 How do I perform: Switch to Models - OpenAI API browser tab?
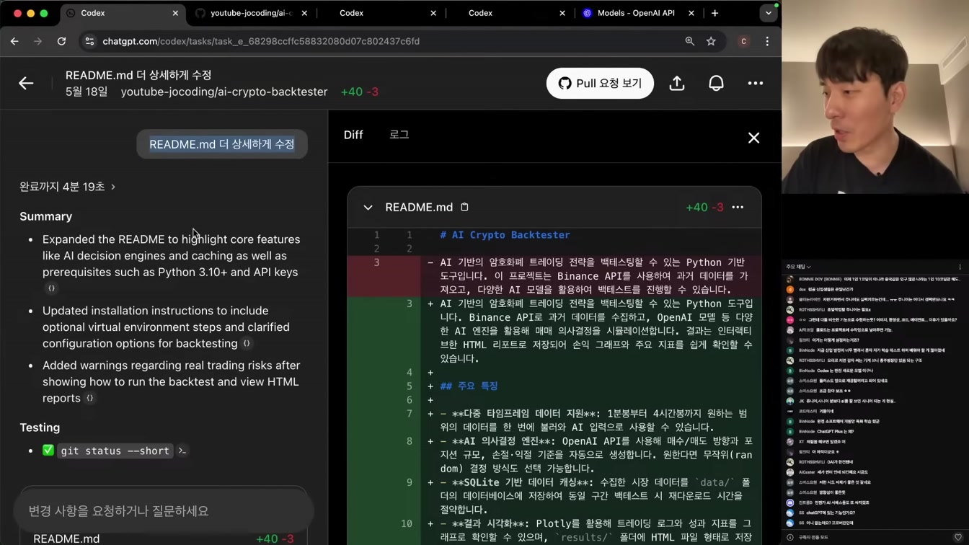pos(638,13)
